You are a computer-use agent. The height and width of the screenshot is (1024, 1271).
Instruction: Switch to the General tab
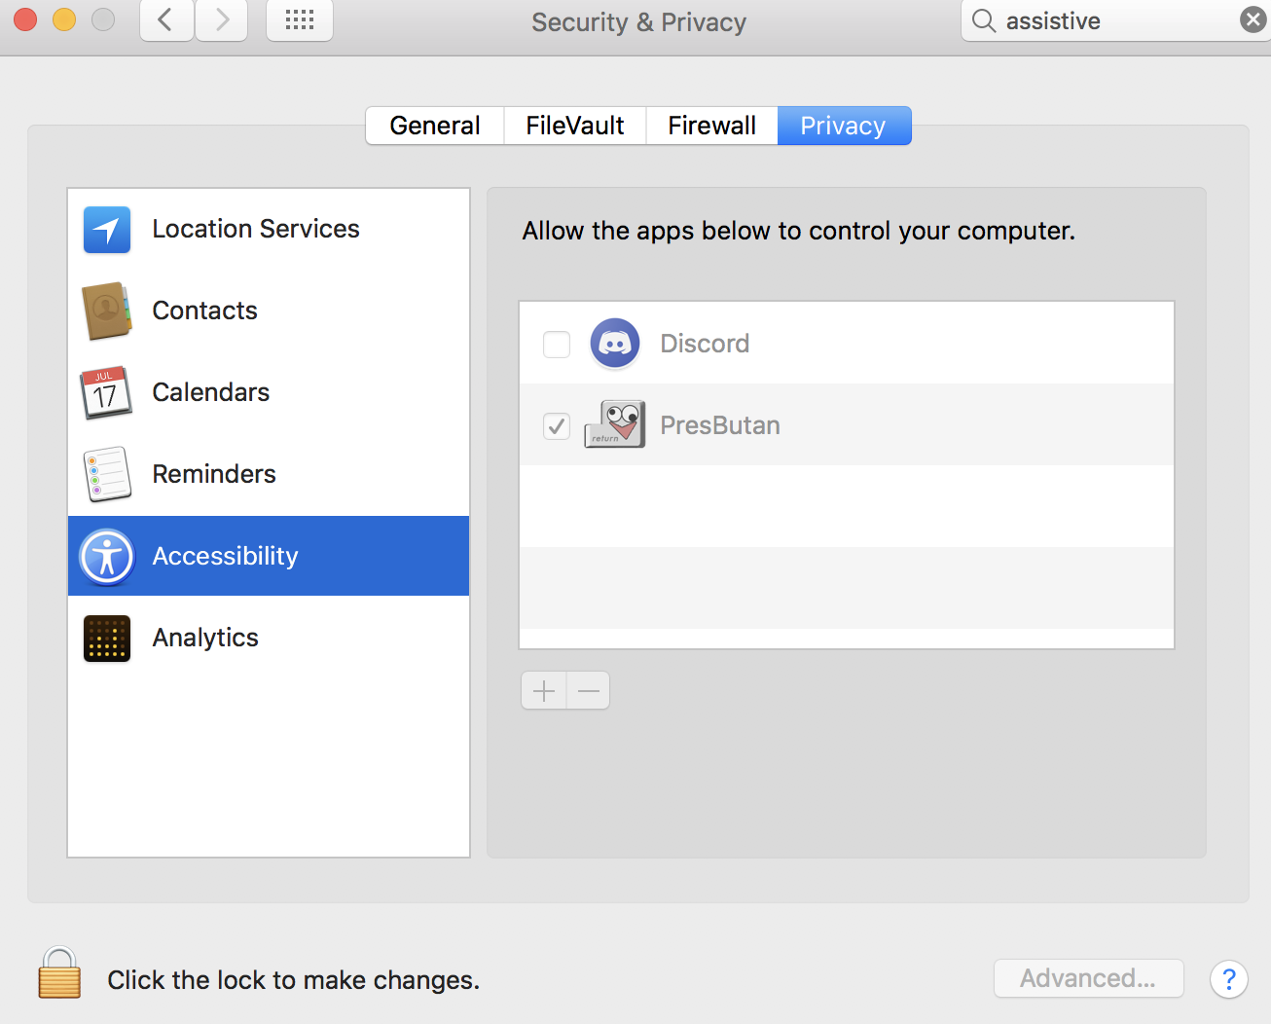point(435,126)
